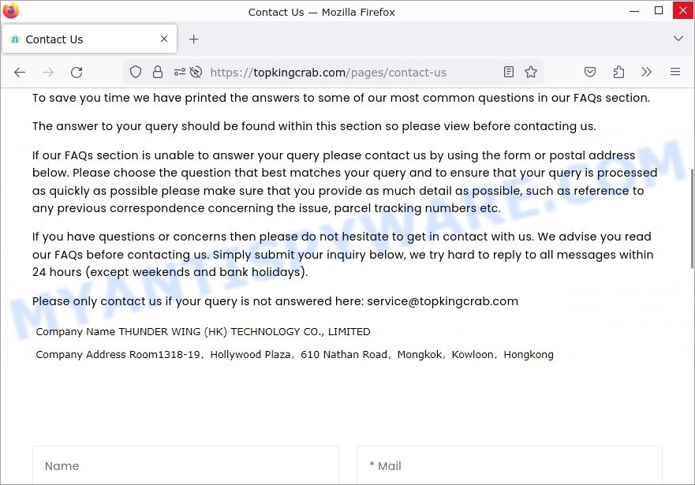Click the blocked autoplay media icon
695x485 pixels.
(x=196, y=72)
